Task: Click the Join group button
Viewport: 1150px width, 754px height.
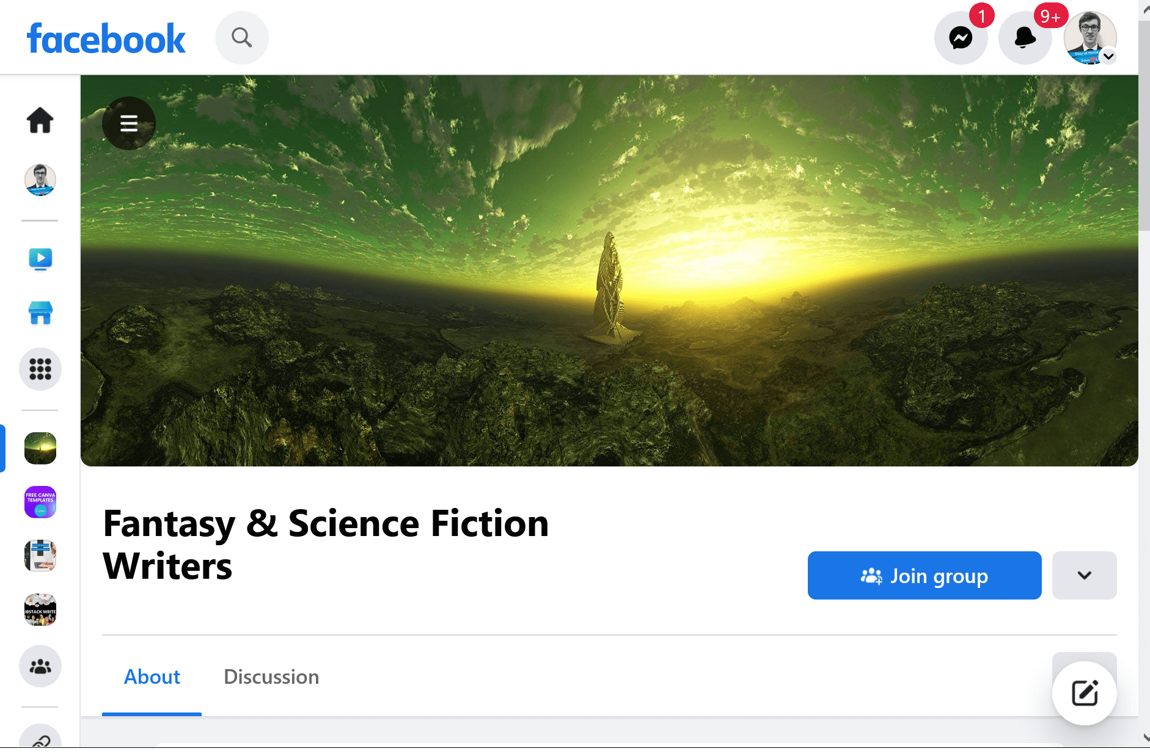Action: 925,575
